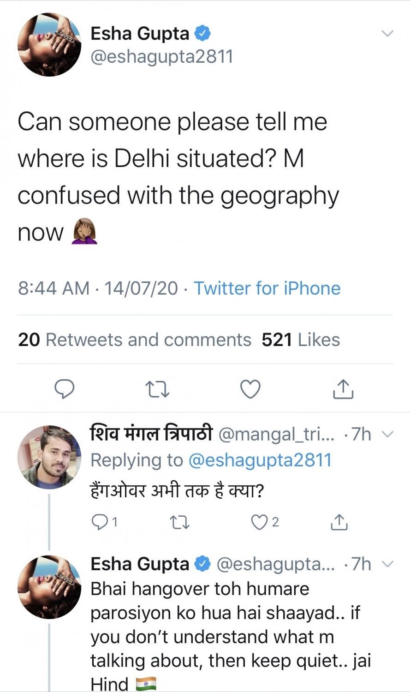Screen dimensions: 410x692
Task: Open the main tweet options chevron
Action: click(x=387, y=33)
